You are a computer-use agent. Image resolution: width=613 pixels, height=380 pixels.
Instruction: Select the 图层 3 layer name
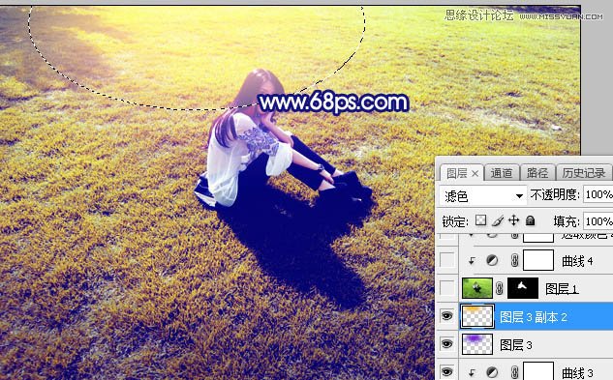click(x=516, y=345)
